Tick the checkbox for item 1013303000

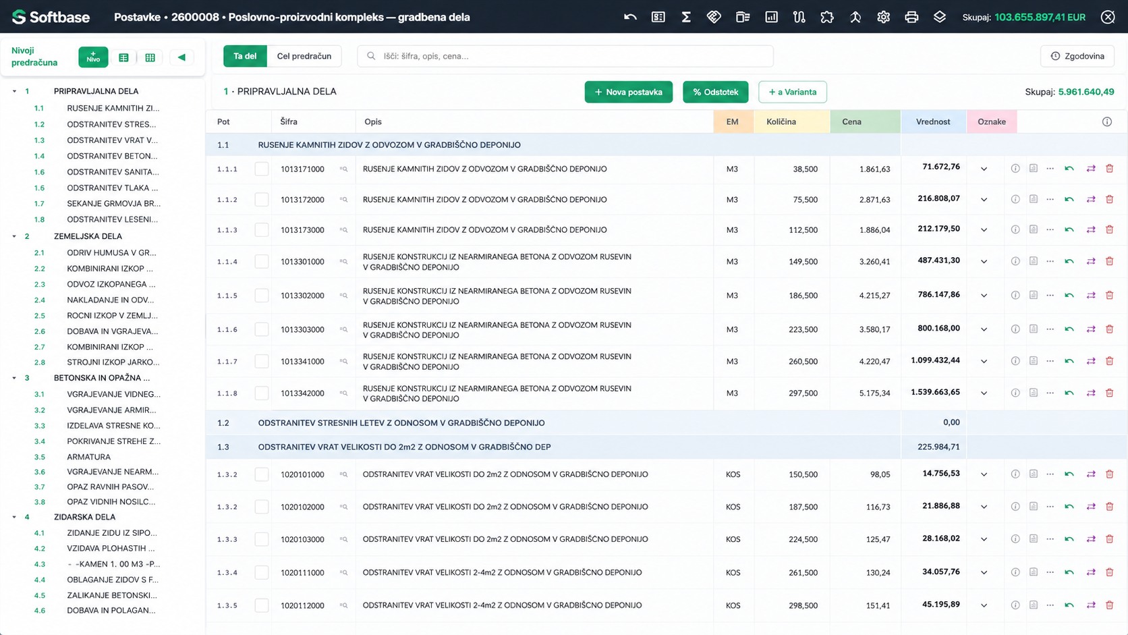click(262, 329)
